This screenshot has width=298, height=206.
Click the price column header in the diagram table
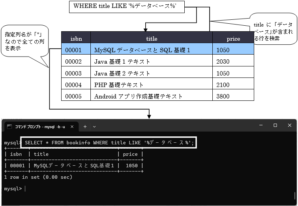coord(233,38)
